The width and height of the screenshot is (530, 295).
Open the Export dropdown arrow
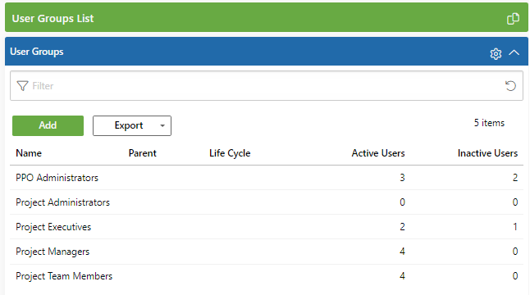tap(162, 125)
